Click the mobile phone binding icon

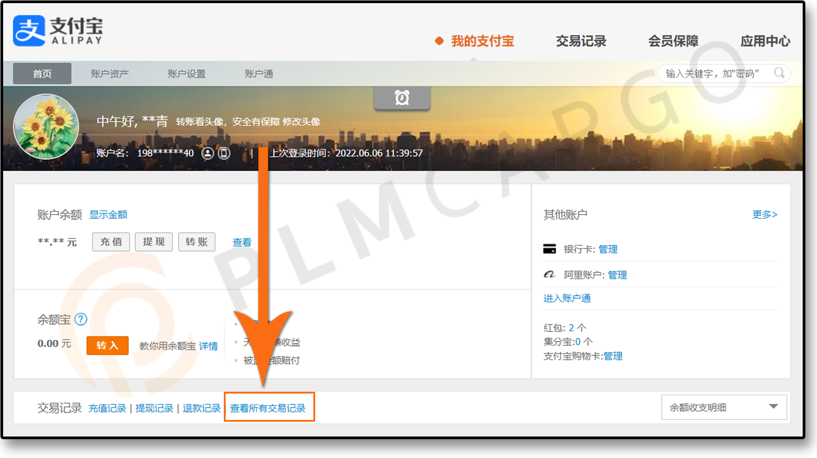coord(224,153)
